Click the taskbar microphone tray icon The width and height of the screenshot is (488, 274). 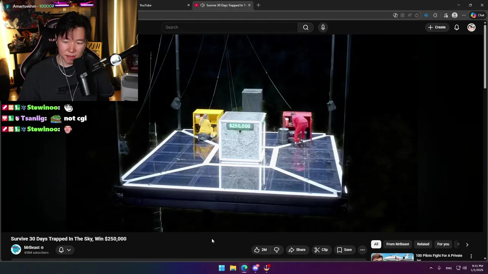tap(439, 268)
